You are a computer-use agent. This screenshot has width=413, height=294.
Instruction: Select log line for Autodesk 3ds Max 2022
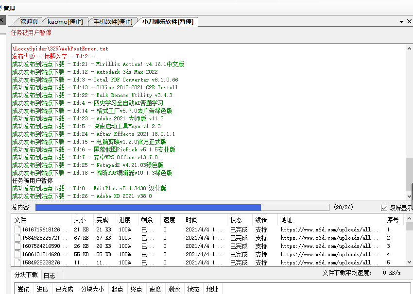pos(85,72)
